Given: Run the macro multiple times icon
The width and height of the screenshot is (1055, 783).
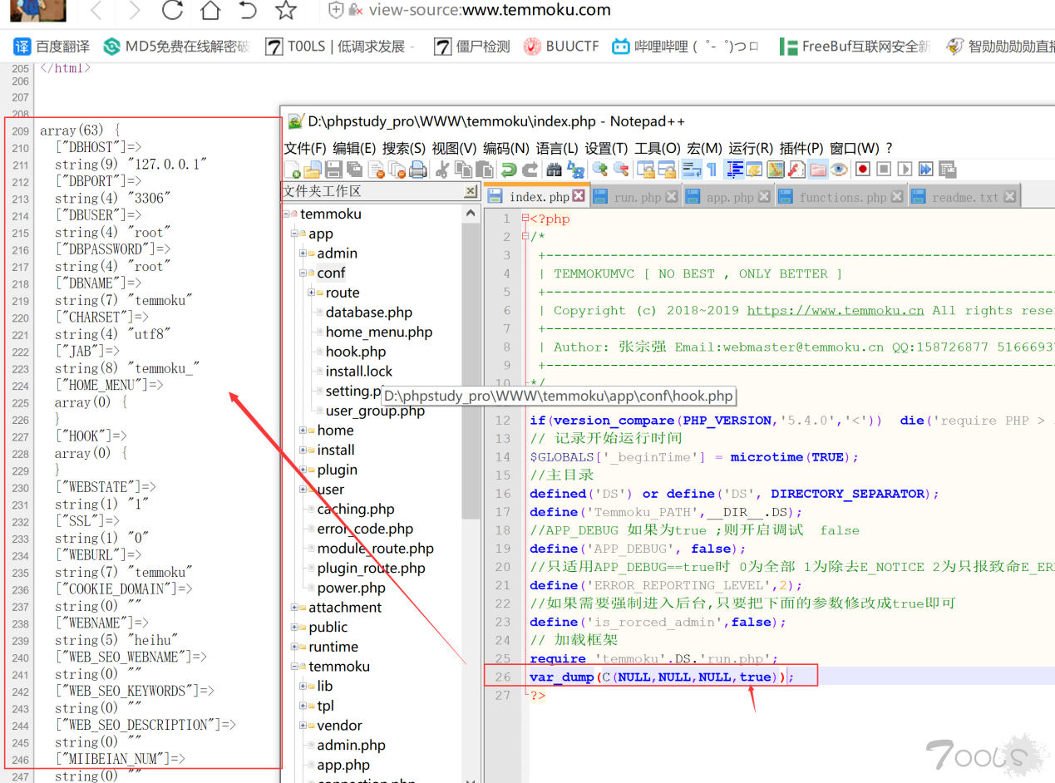Looking at the screenshot, I should (x=925, y=170).
